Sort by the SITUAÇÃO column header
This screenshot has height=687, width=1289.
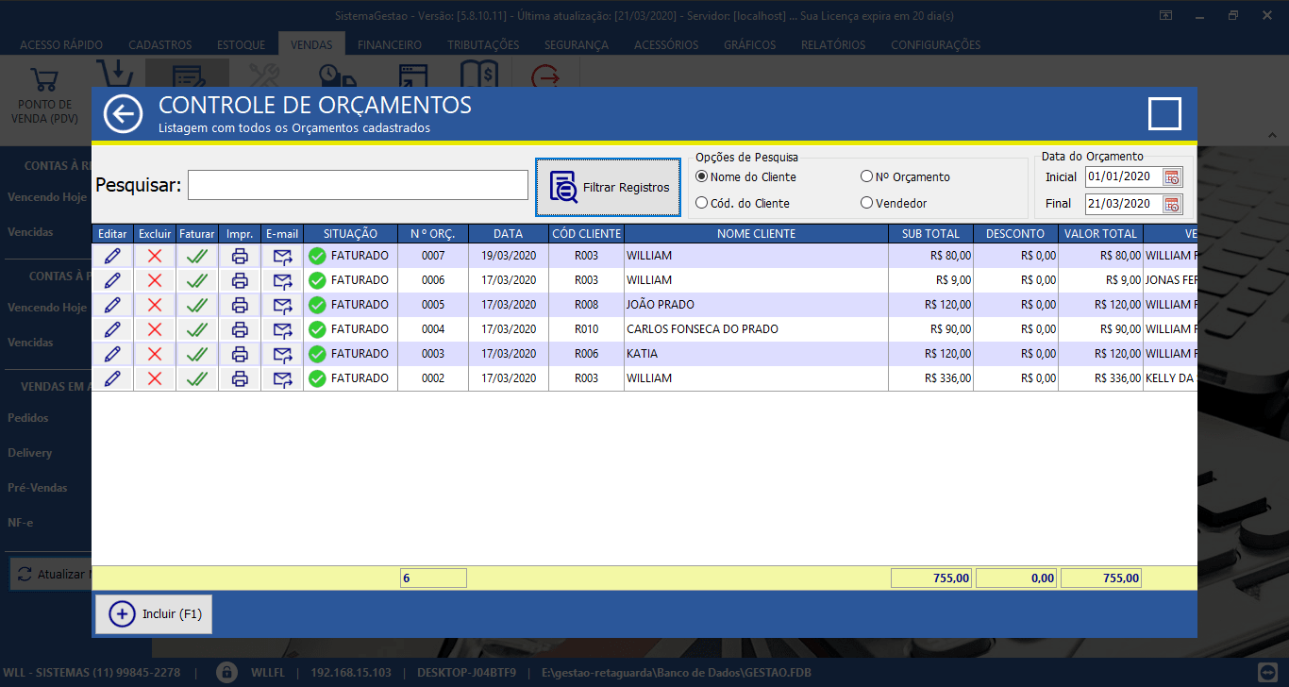tap(350, 233)
